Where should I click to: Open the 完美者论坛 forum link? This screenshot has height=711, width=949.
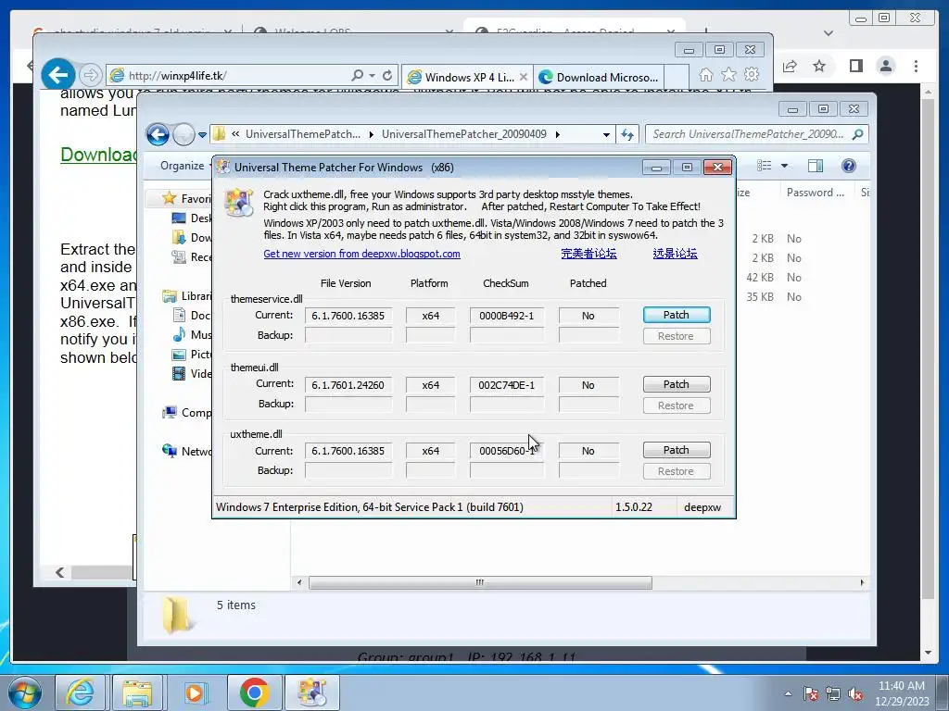point(588,254)
